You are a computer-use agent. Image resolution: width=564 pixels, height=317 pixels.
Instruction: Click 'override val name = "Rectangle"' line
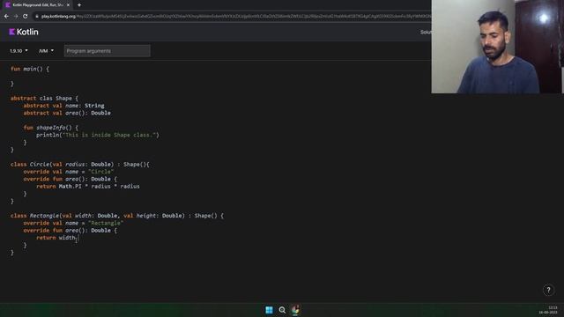[73, 223]
